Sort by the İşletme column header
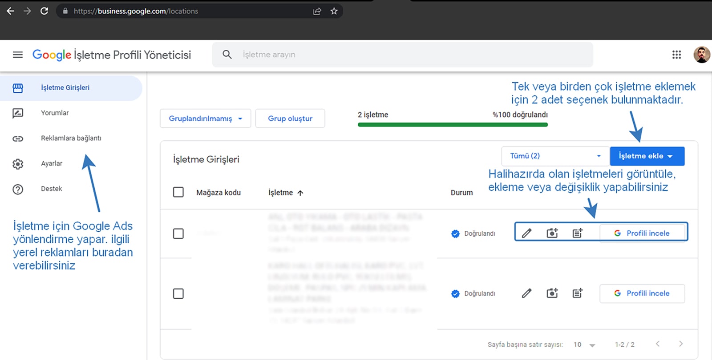 click(280, 193)
